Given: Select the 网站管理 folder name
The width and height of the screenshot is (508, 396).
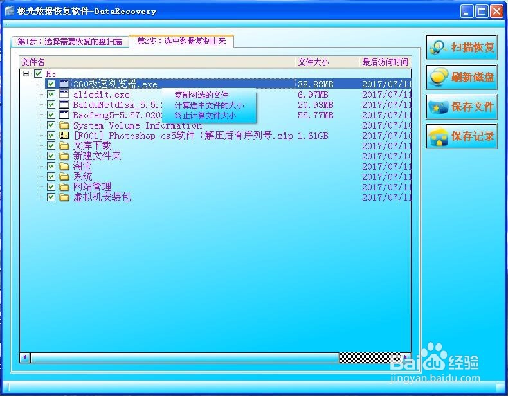Looking at the screenshot, I should 92,187.
